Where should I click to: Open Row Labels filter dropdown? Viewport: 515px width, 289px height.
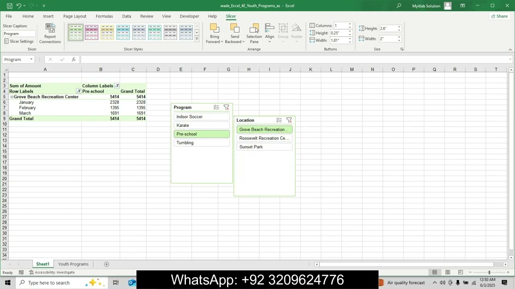point(79,91)
